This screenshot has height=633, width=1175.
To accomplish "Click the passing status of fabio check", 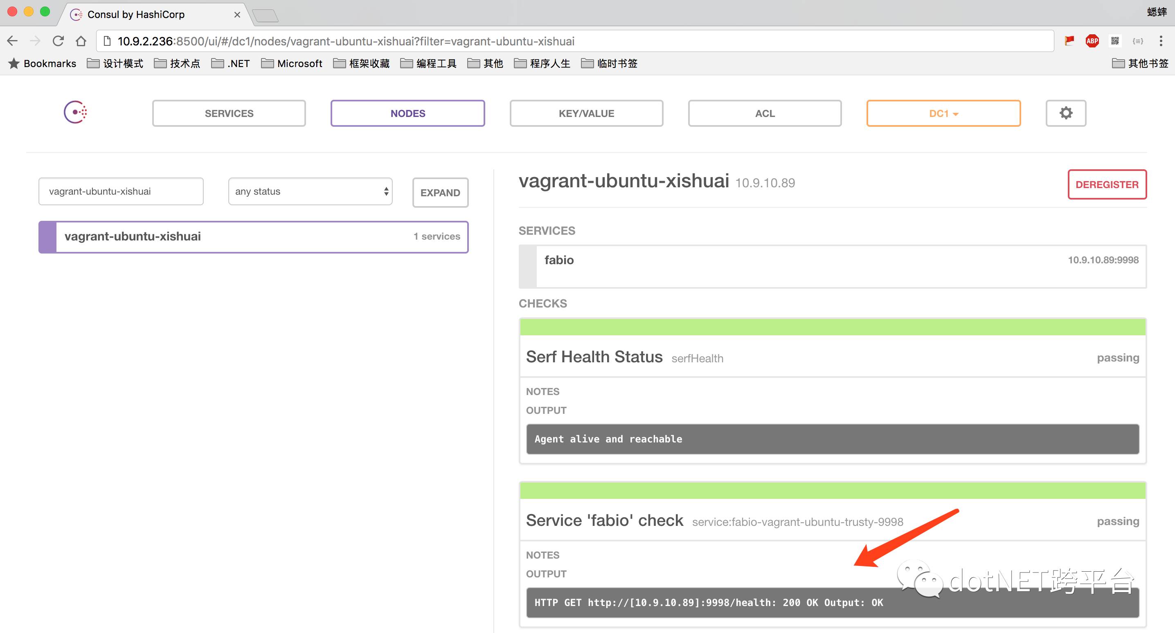I will (1118, 521).
